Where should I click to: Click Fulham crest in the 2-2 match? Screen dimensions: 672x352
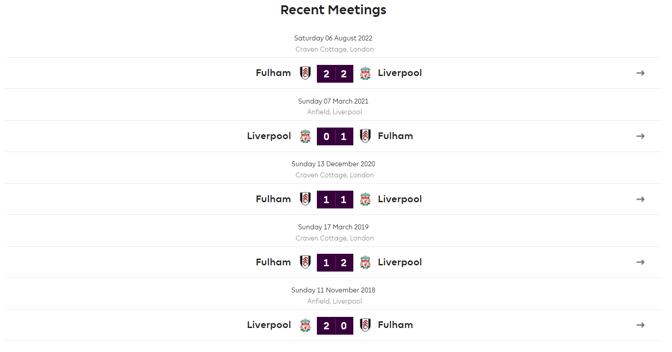pos(305,73)
